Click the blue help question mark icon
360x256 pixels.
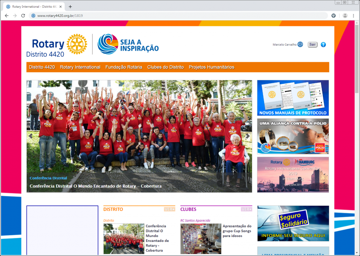323,45
